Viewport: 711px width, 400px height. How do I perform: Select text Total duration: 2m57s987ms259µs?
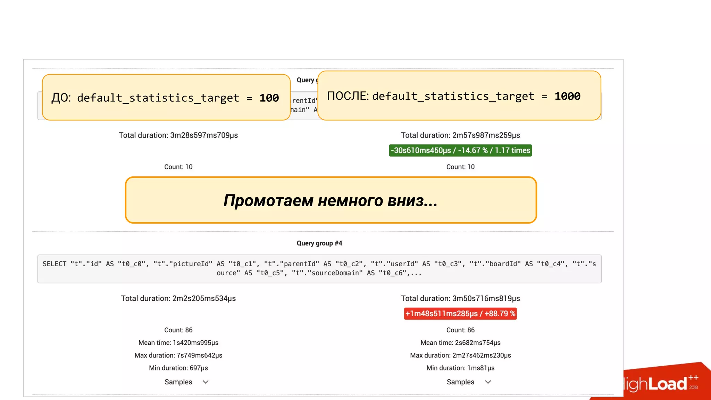(x=460, y=135)
